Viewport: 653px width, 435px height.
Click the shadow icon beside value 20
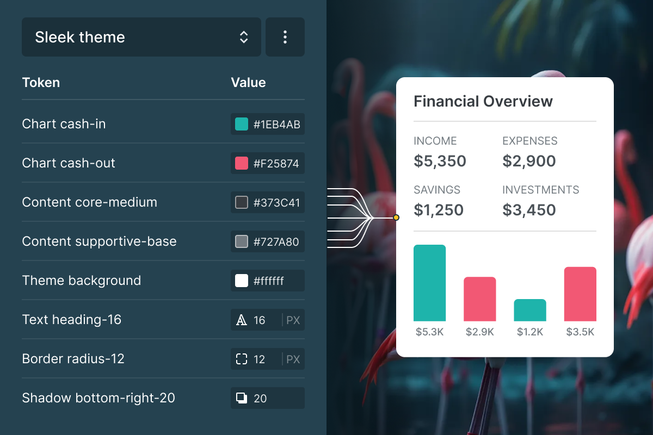click(x=242, y=399)
